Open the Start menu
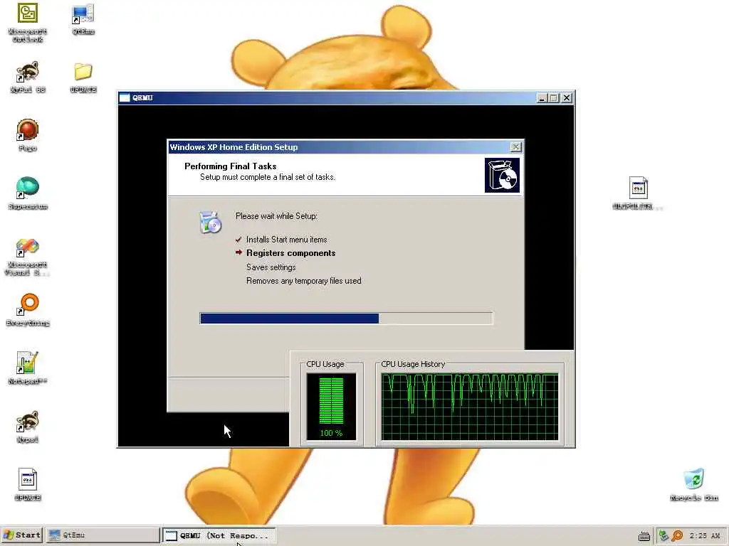 click(22, 535)
